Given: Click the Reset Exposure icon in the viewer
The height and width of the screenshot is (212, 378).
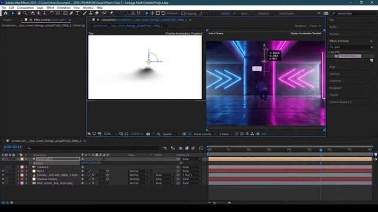Looking at the screenshot, I should [x=258, y=134].
